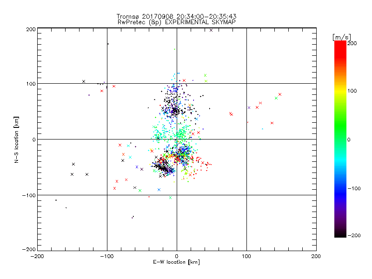Click the x-axis tick label '100'
Image resolution: width=372 pixels, height=279 pixels.
246,256
